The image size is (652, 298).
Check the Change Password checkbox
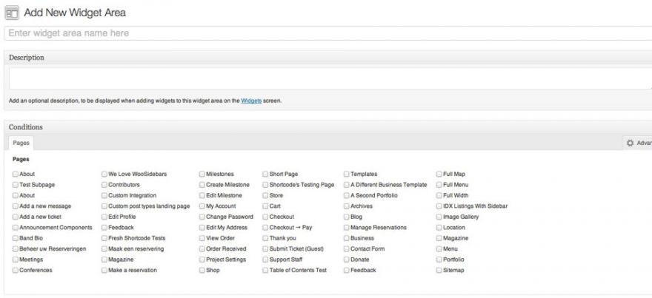pyautogui.click(x=202, y=217)
